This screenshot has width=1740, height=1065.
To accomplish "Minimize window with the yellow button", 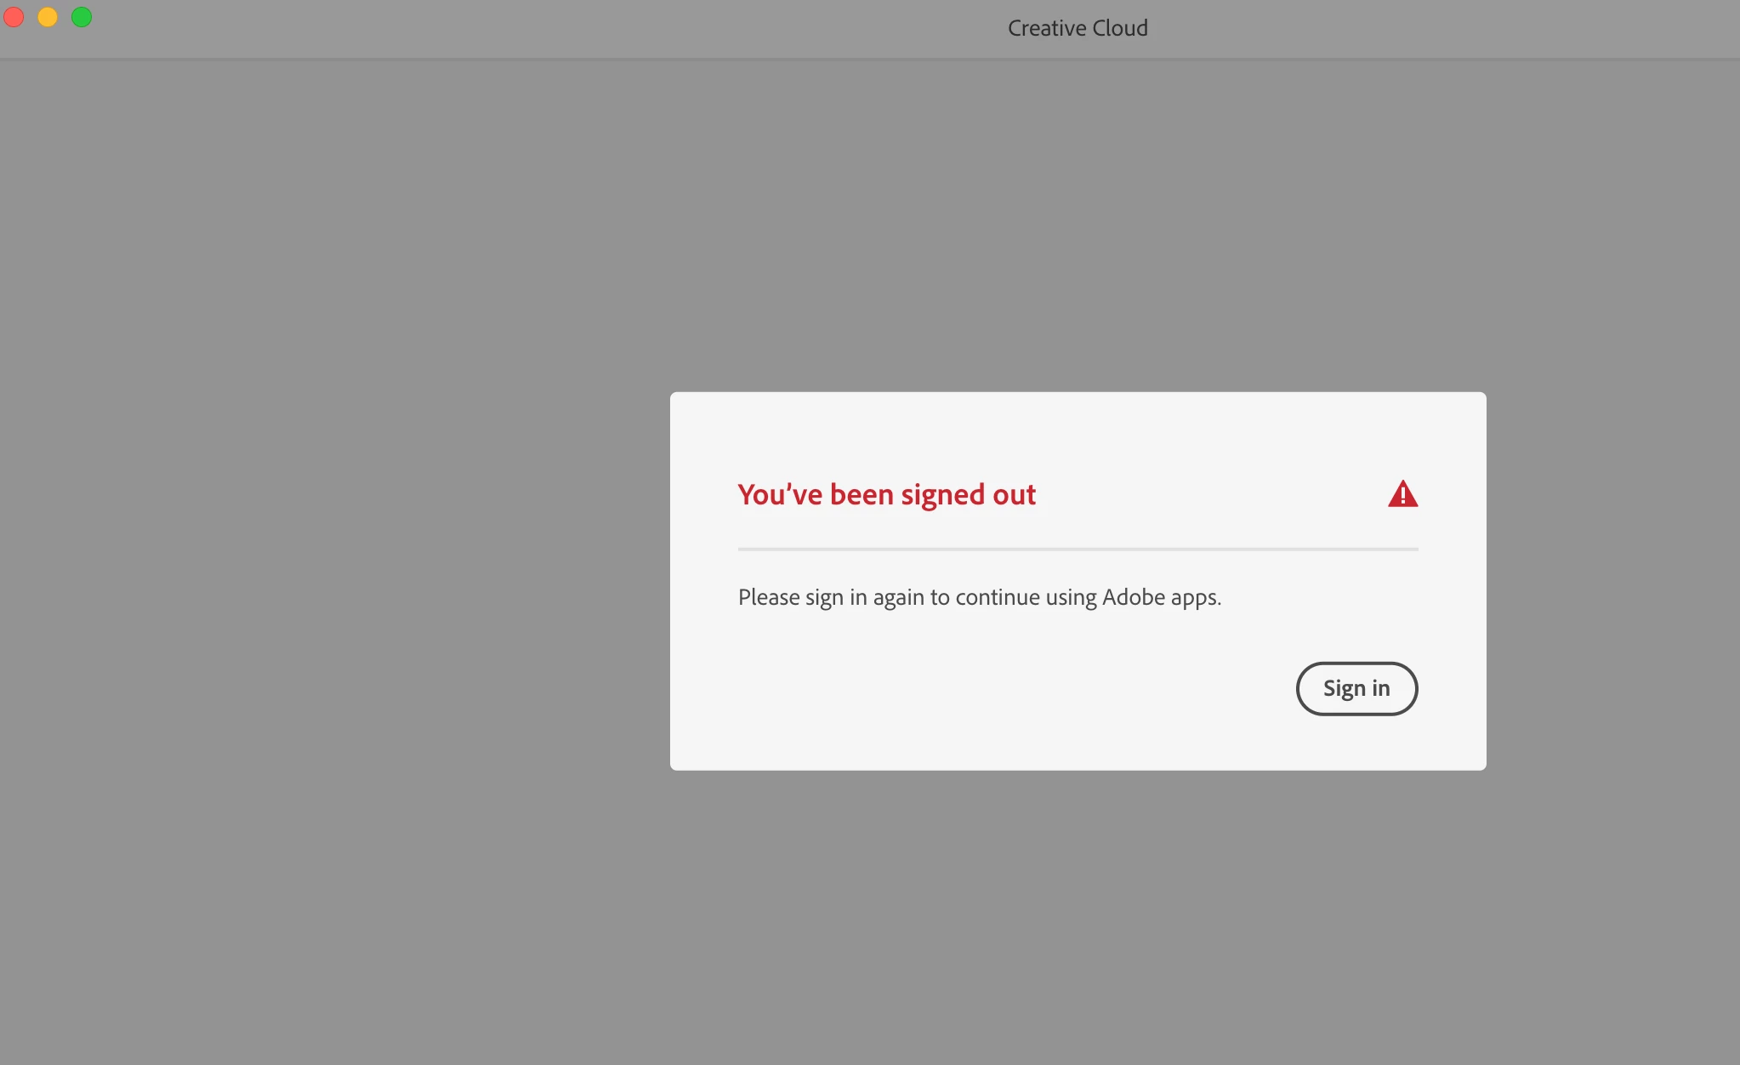I will click(48, 17).
